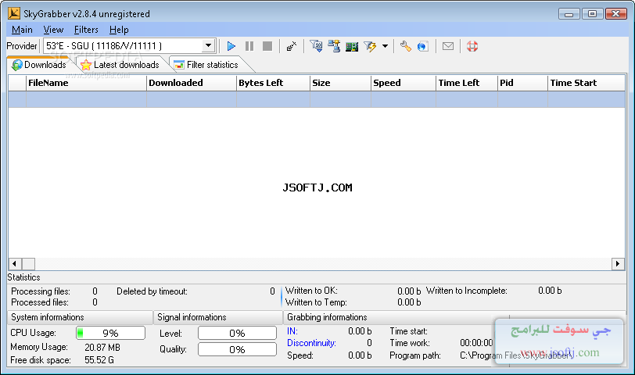635x375 pixels.
Task: Open the Filters menu
Action: click(x=86, y=30)
